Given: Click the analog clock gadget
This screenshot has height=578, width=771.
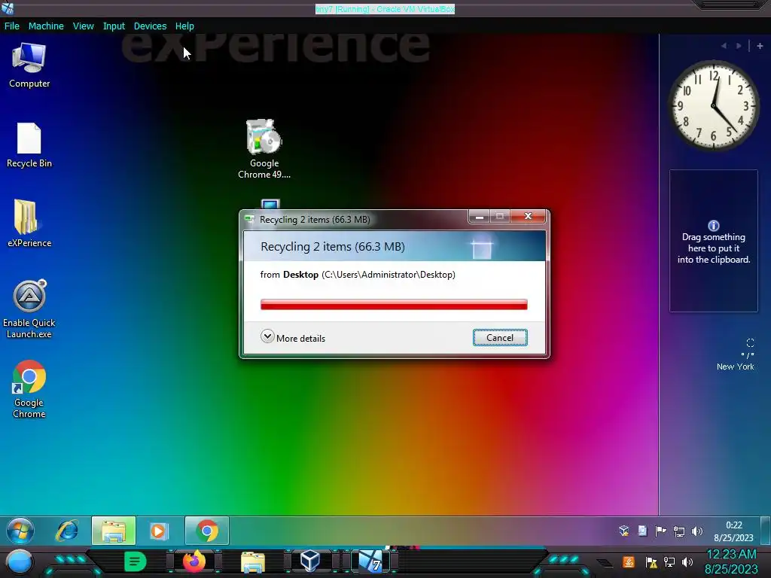Looking at the screenshot, I should tap(714, 105).
